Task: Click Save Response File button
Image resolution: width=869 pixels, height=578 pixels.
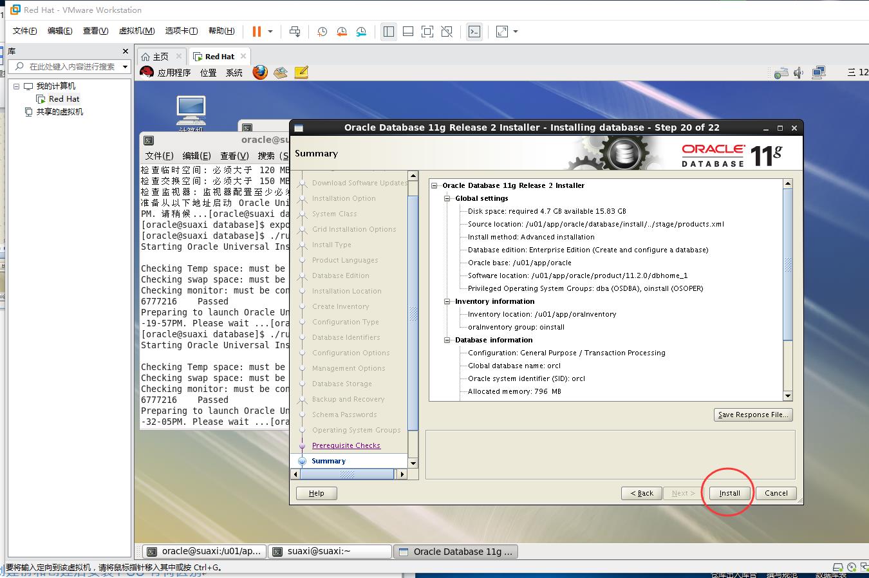Action: 753,415
